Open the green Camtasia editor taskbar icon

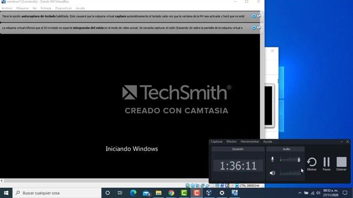(x=184, y=193)
